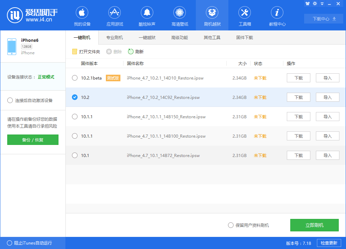Open the 工具箱 toolbox

coord(244,16)
